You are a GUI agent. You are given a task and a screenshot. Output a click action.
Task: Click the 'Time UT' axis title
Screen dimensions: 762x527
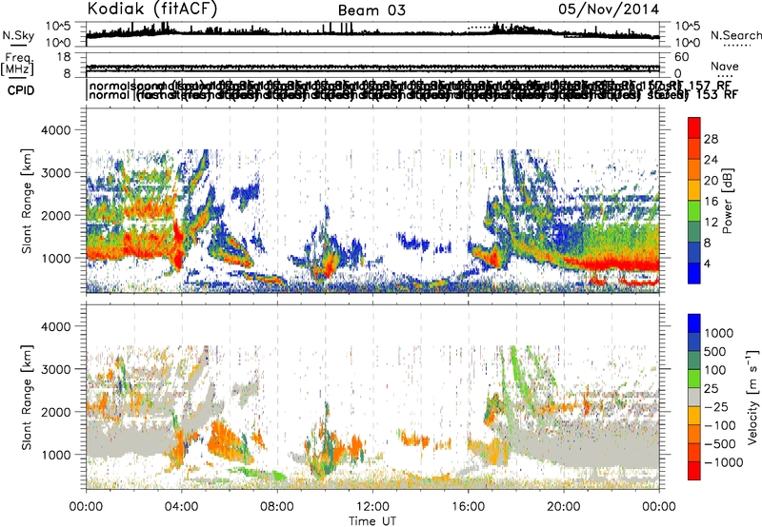click(x=372, y=521)
